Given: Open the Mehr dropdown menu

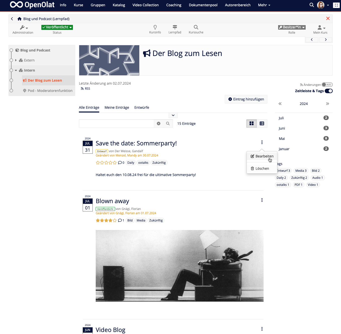Looking at the screenshot, I should (264, 5).
